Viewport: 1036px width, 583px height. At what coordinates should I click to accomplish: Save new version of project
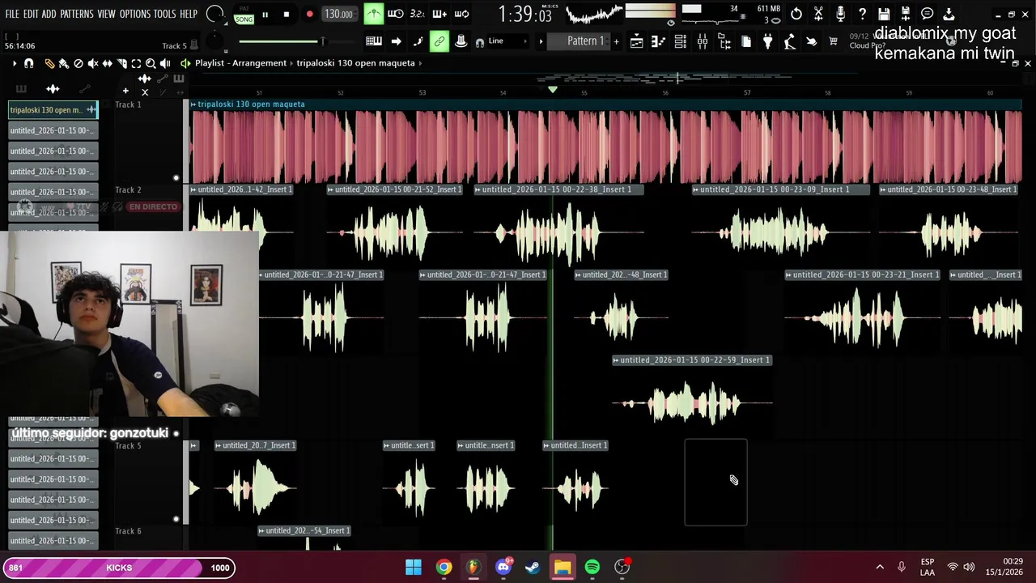point(906,14)
